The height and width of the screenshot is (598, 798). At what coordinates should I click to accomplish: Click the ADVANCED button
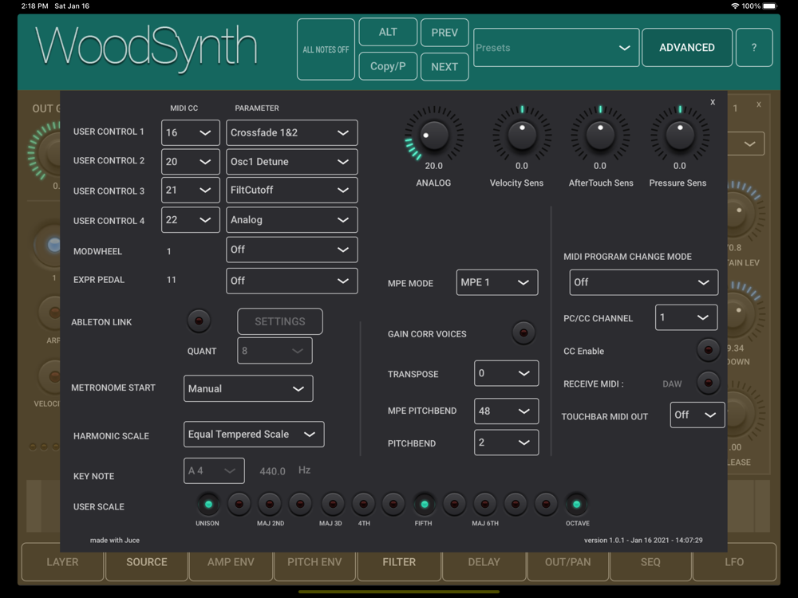click(686, 47)
